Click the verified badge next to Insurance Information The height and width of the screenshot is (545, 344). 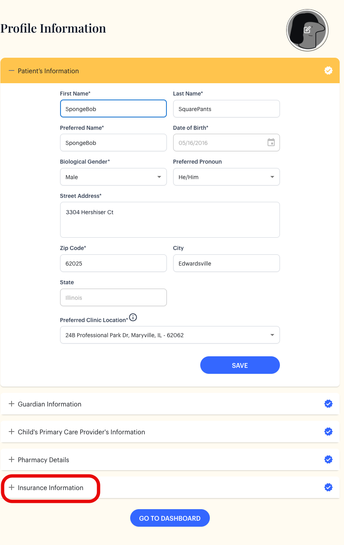[x=328, y=487]
